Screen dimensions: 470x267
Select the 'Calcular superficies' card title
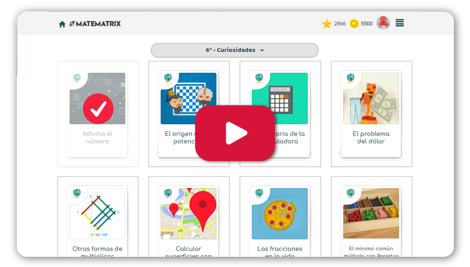(188, 252)
